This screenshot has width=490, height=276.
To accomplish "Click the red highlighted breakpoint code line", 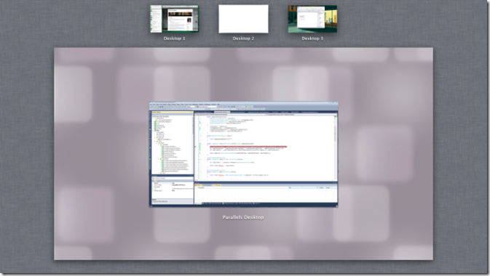I will coord(248,147).
